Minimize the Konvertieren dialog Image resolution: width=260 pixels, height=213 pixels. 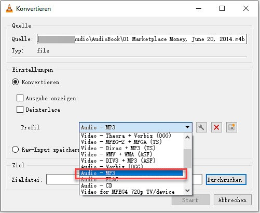click(x=199, y=8)
